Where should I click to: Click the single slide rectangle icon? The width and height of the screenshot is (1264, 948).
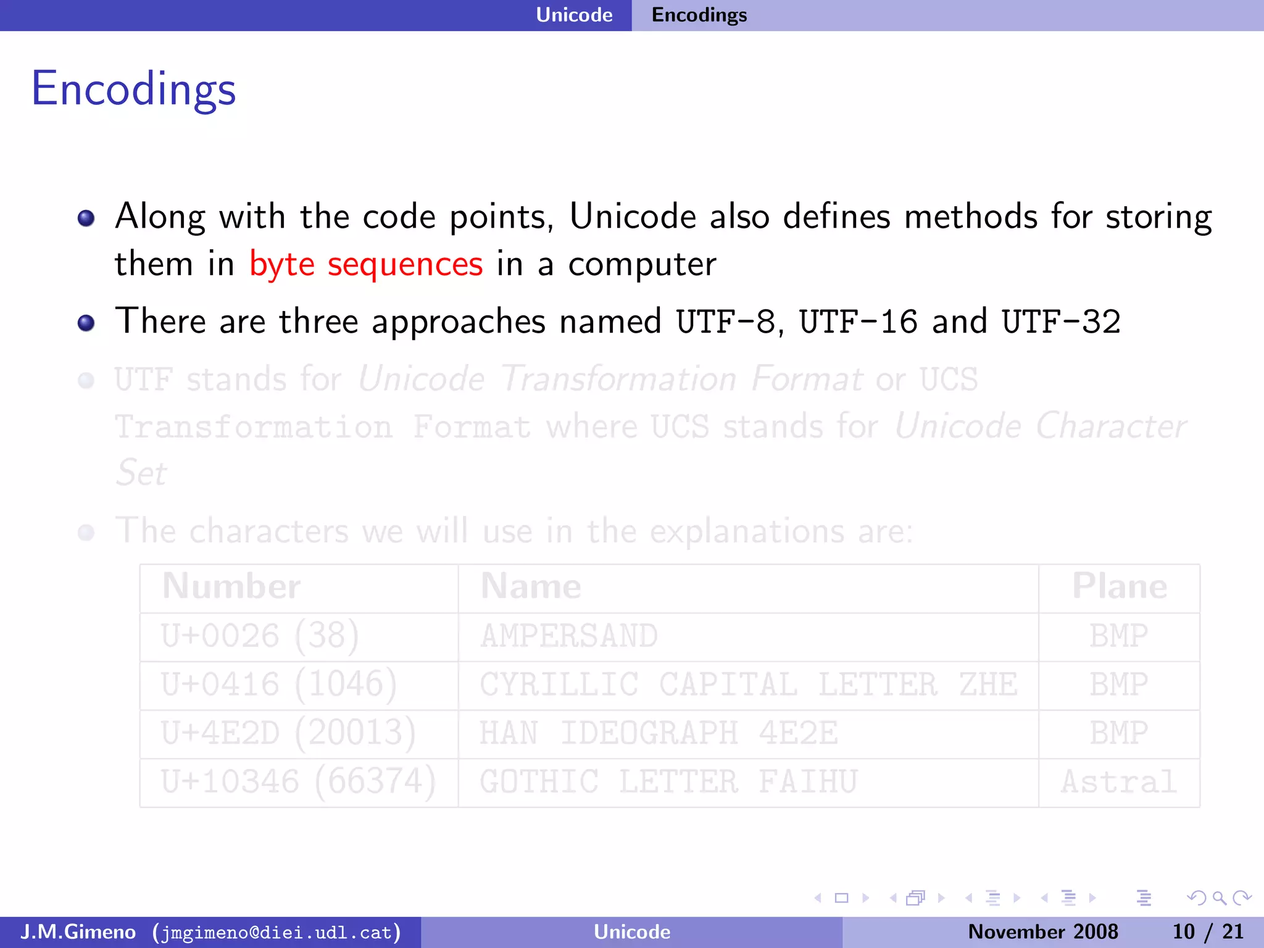842,898
